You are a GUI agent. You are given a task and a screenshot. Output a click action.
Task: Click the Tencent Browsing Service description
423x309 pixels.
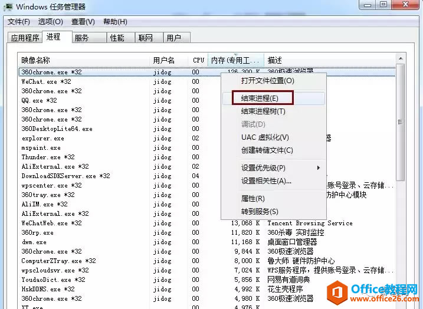click(x=310, y=223)
